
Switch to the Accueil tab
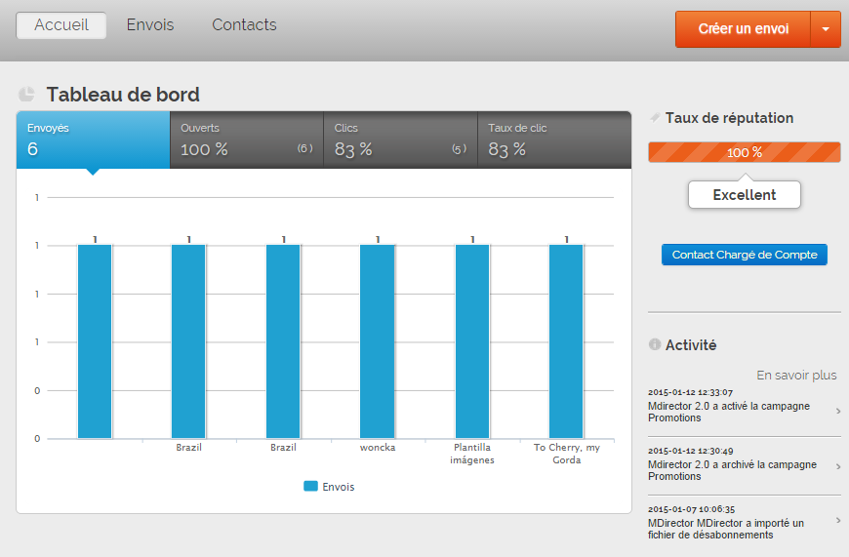[x=61, y=25]
